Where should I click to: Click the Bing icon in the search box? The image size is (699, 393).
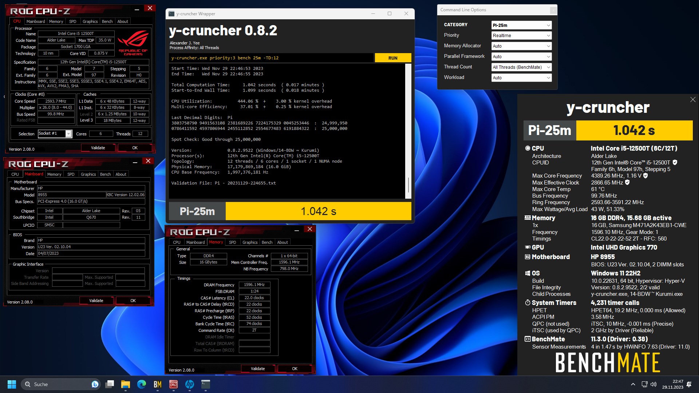95,384
